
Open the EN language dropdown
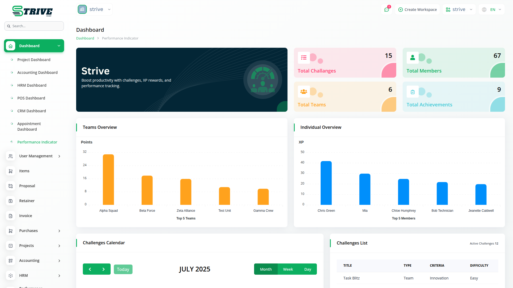click(x=492, y=10)
